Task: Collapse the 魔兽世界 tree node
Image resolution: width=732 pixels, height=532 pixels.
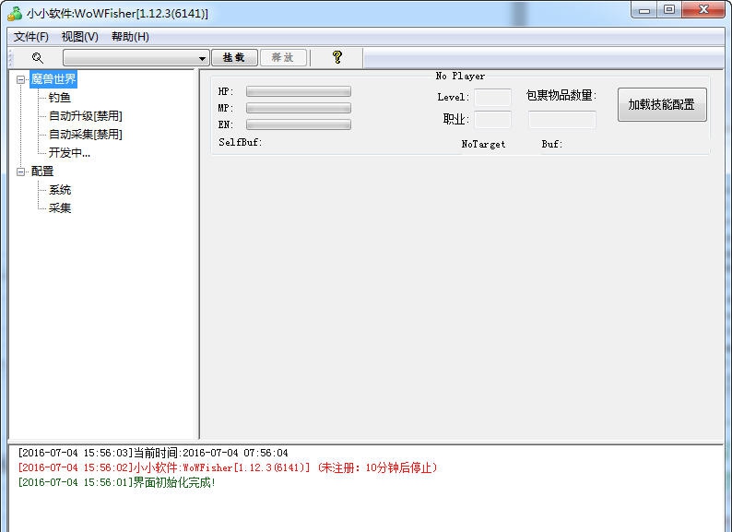Action: (x=20, y=79)
